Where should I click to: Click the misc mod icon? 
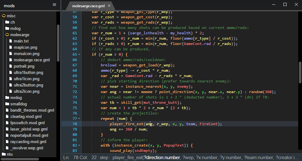(x=4, y=16)
